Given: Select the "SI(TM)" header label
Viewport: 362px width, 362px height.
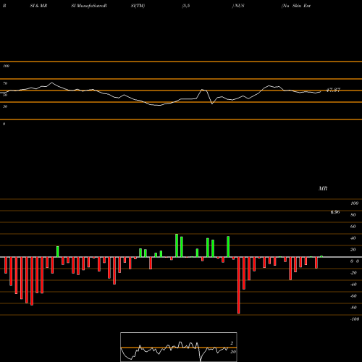Looking at the screenshot, I should click(138, 6).
